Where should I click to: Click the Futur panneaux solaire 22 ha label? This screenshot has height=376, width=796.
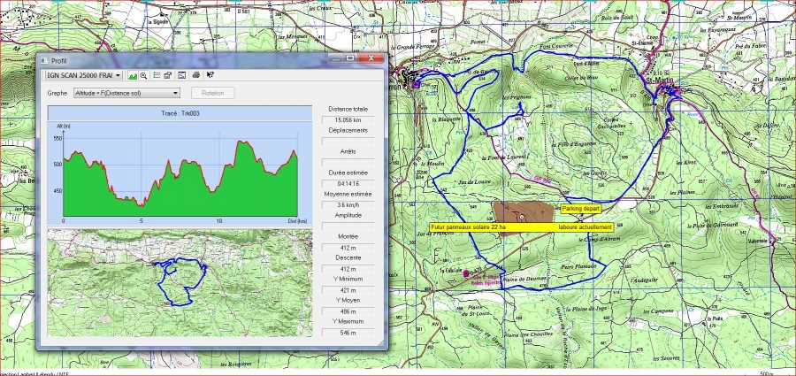tap(468, 227)
